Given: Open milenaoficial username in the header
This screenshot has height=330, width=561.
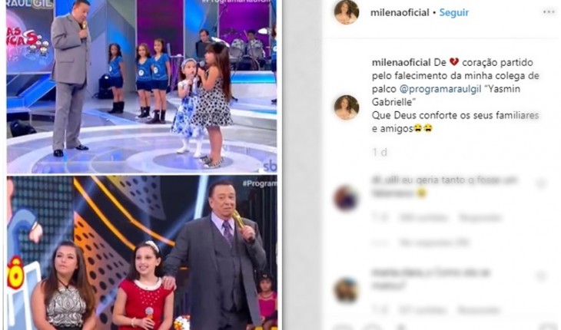Looking at the screenshot, I should tap(400, 12).
